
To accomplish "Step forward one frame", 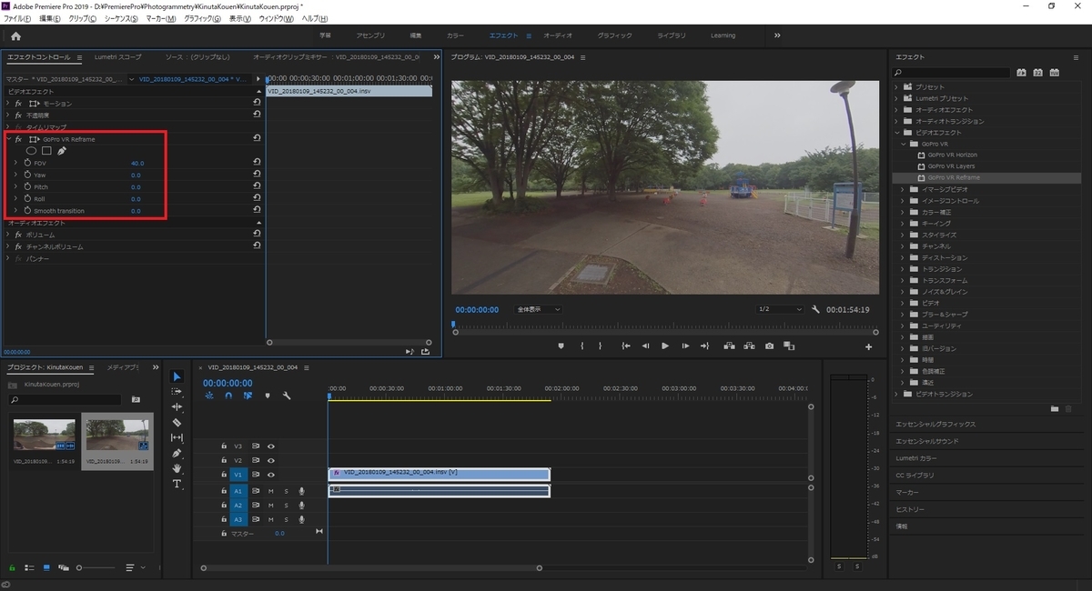I will coord(685,346).
